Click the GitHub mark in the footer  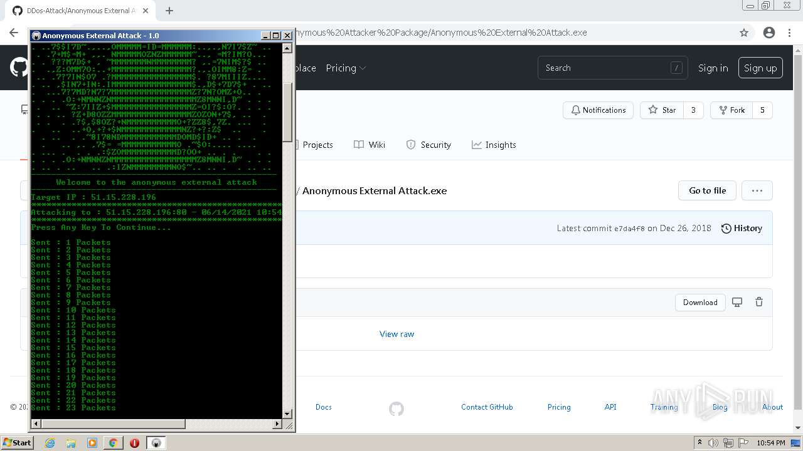tap(396, 408)
